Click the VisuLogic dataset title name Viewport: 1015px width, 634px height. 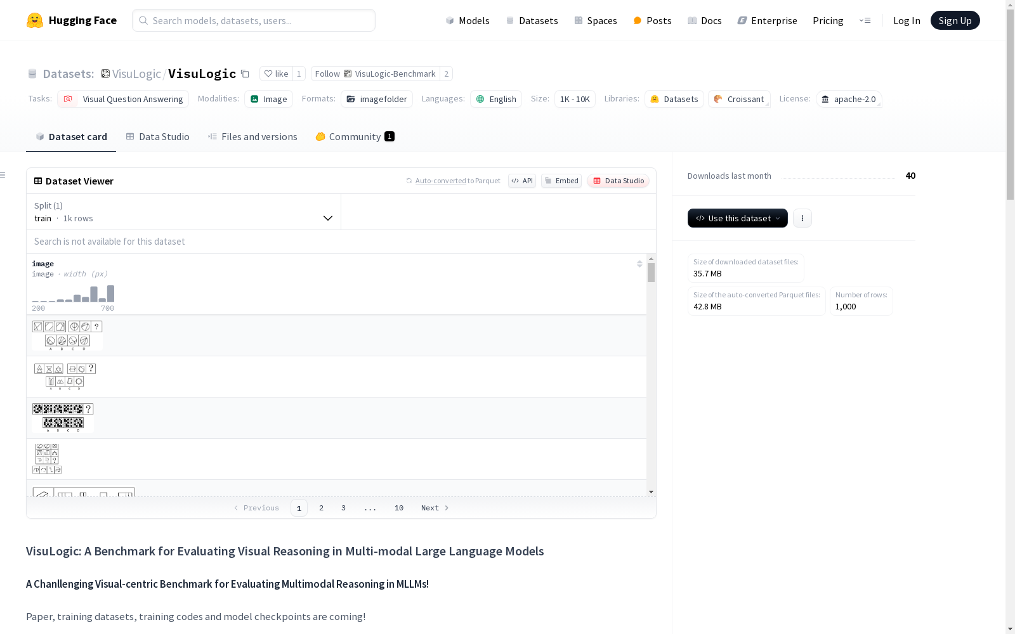[202, 74]
